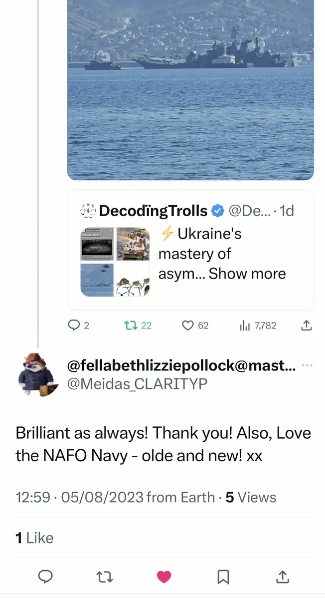The width and height of the screenshot is (325, 599).
Task: Share the upper tweet via share icon
Action: tap(307, 326)
